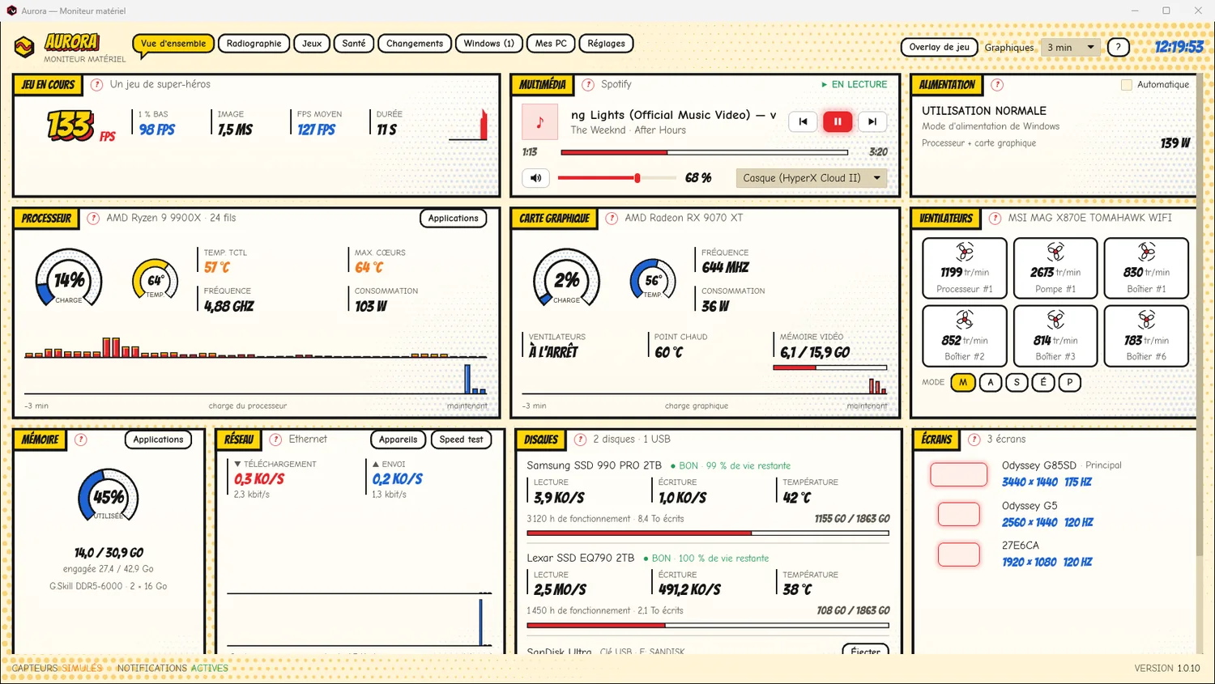
Task: Open the Radiographie tab
Action: click(x=254, y=44)
